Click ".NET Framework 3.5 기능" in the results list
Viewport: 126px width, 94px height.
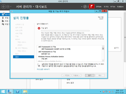coord(47,47)
